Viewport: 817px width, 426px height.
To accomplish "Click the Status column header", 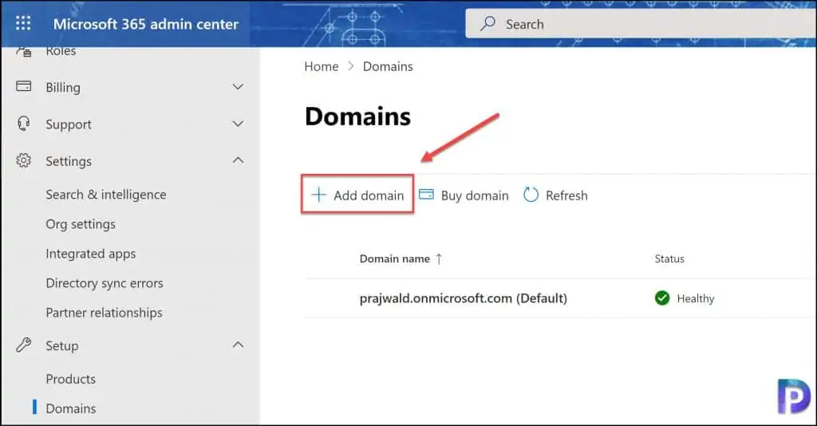I will click(669, 258).
